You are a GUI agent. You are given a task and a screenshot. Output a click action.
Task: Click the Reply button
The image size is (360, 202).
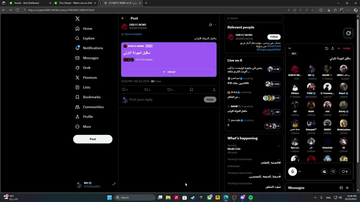(210, 100)
